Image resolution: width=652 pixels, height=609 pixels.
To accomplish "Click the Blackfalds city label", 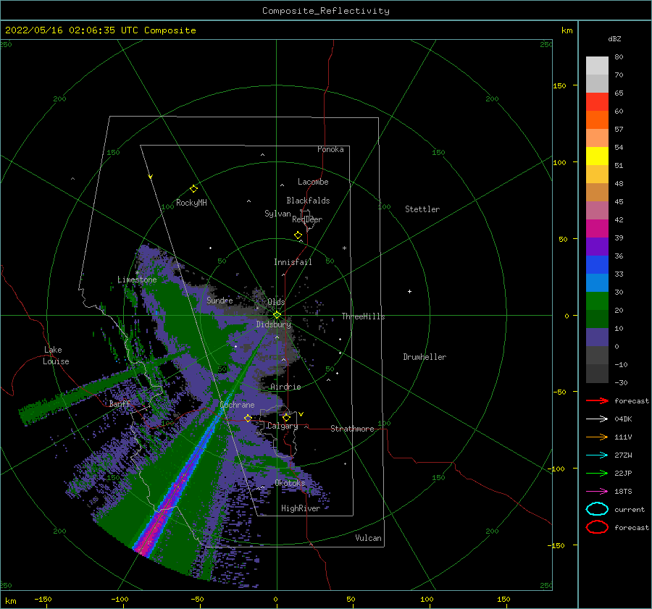I will (308, 201).
